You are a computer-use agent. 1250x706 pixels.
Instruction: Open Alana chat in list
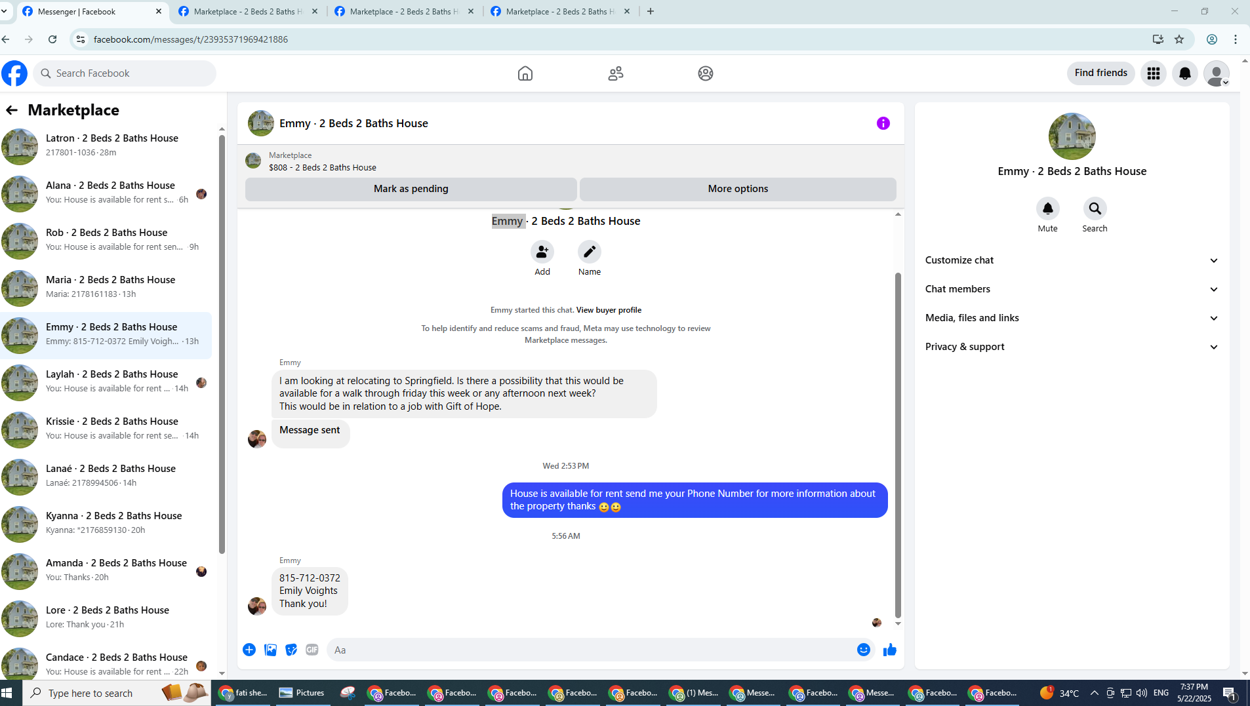[x=106, y=193]
